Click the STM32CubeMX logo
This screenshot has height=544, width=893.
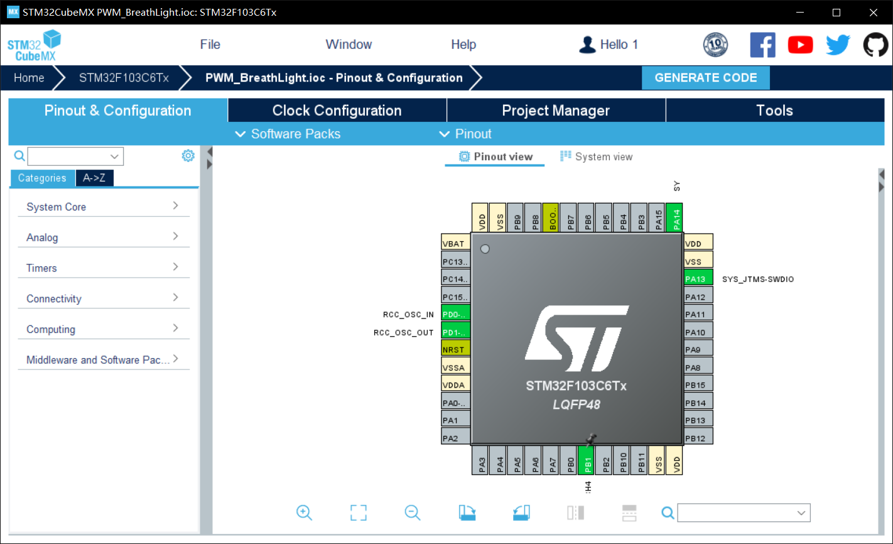point(34,45)
